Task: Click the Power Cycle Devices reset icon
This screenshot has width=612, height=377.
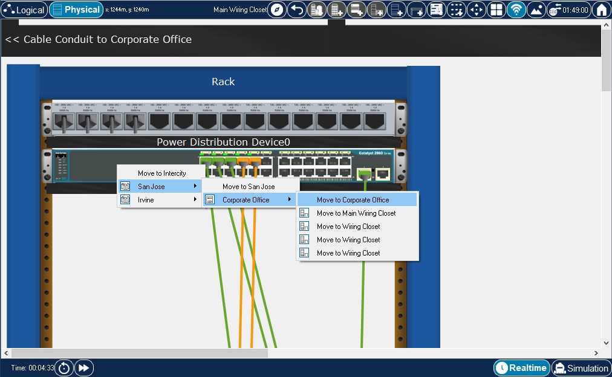Action: pos(64,368)
